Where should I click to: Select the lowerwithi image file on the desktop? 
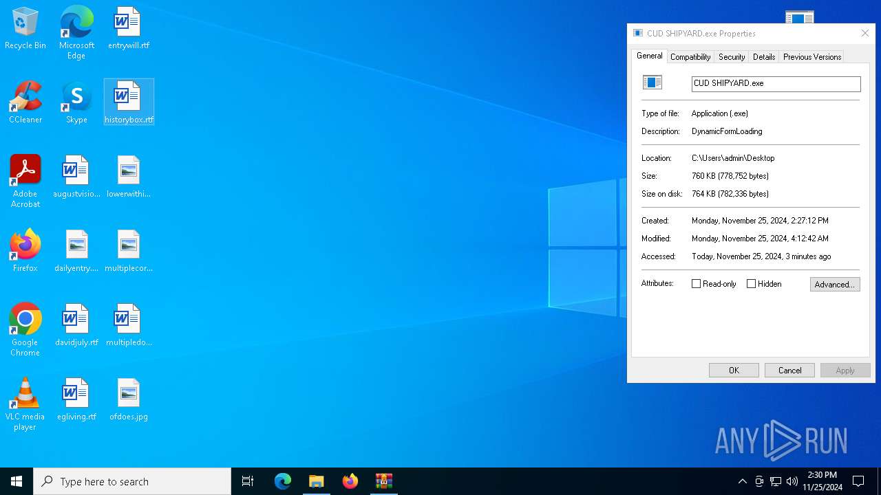tap(128, 177)
